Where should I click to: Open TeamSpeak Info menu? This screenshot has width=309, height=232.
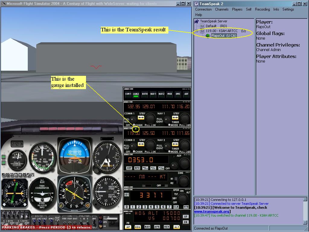pyautogui.click(x=276, y=9)
